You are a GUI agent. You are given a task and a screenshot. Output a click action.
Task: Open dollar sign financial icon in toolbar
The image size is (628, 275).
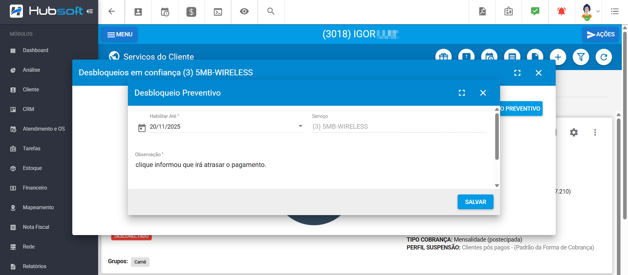pos(191,12)
